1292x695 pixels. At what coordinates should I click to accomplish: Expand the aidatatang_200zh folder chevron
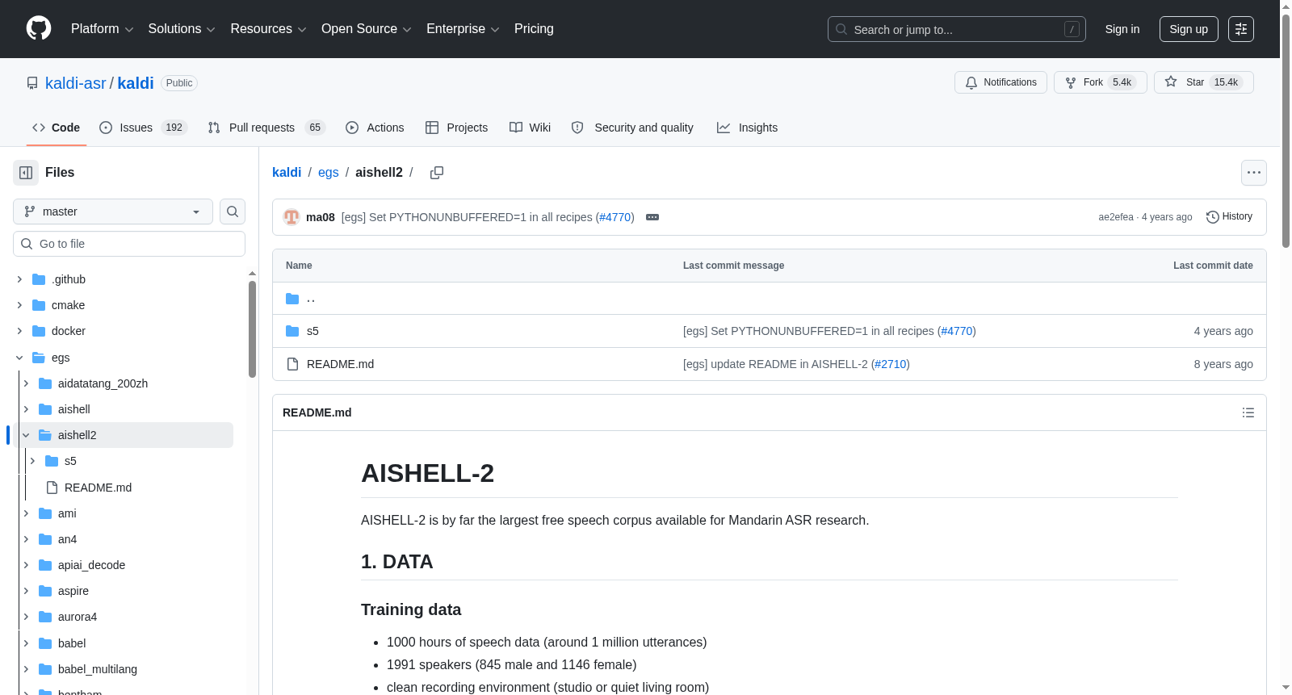(x=26, y=383)
